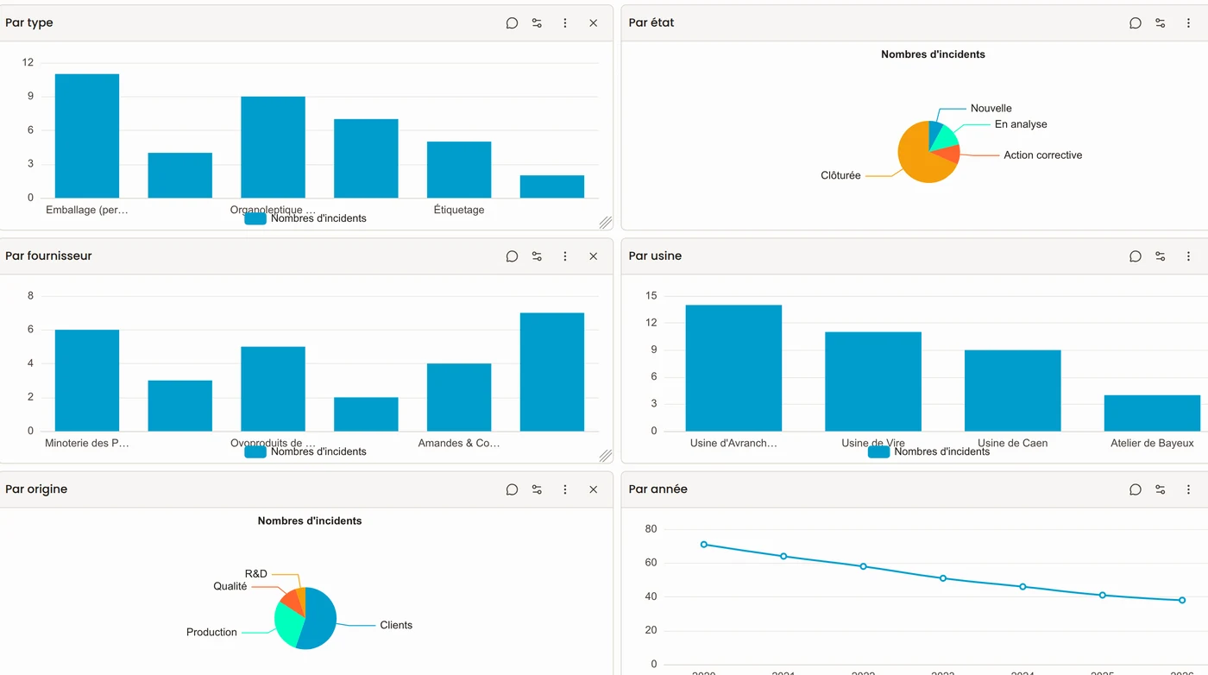The image size is (1208, 675).
Task: Open filter settings of the Par usine panel
Action: [x=1161, y=256]
